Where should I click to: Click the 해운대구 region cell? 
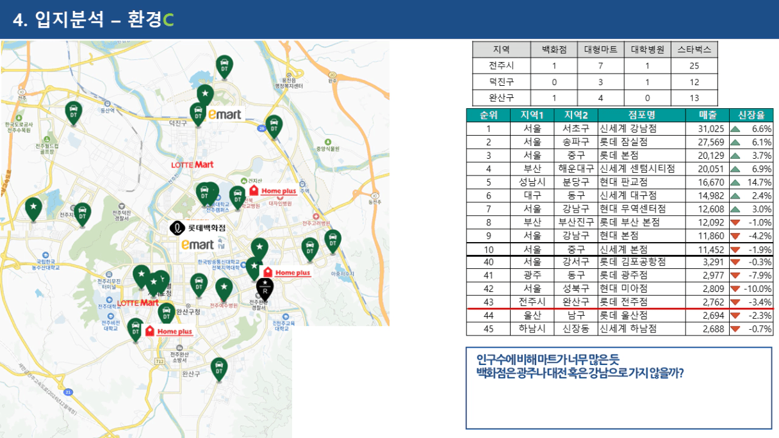click(x=576, y=168)
